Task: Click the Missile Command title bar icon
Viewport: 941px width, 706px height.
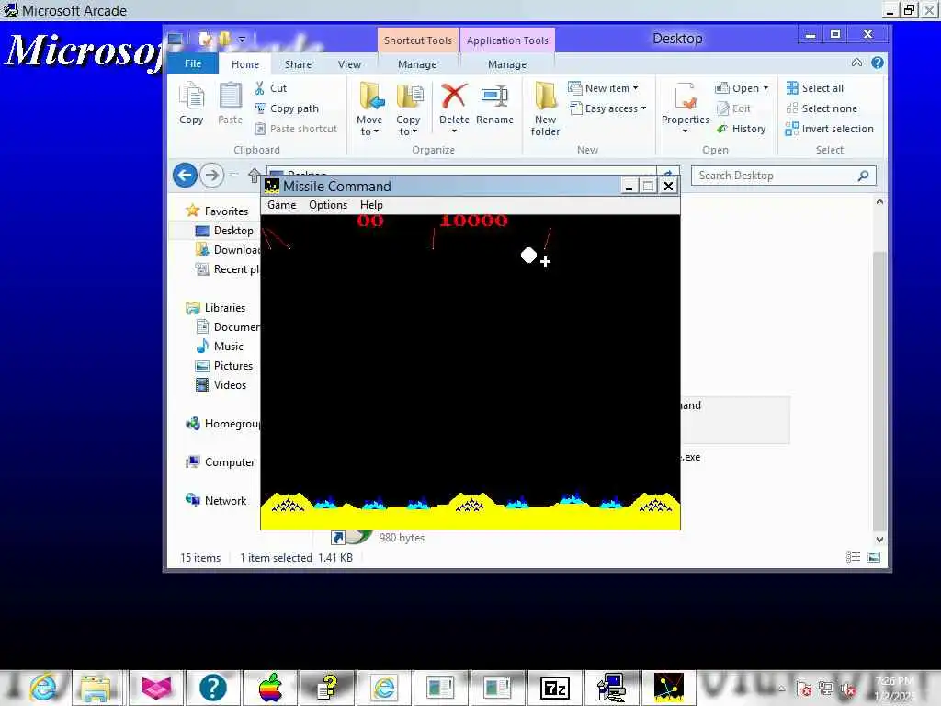Action: [272, 186]
